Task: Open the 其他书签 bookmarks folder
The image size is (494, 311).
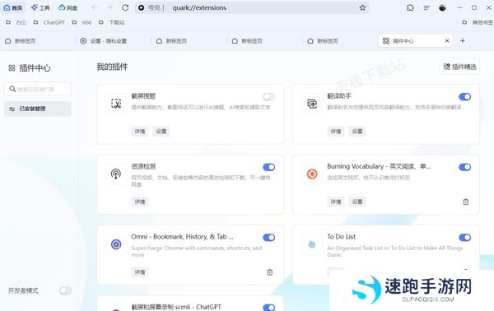Action: coord(477,22)
